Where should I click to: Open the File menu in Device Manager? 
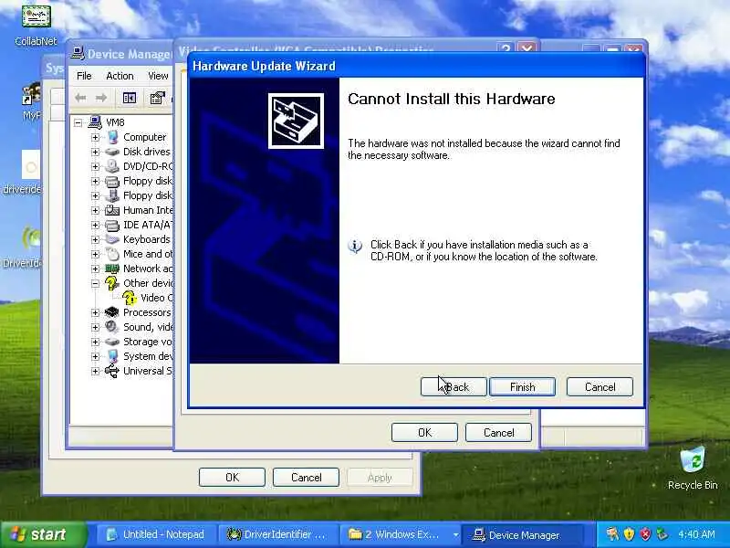(84, 76)
